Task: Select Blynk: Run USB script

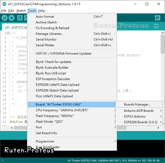Action: click(72, 73)
